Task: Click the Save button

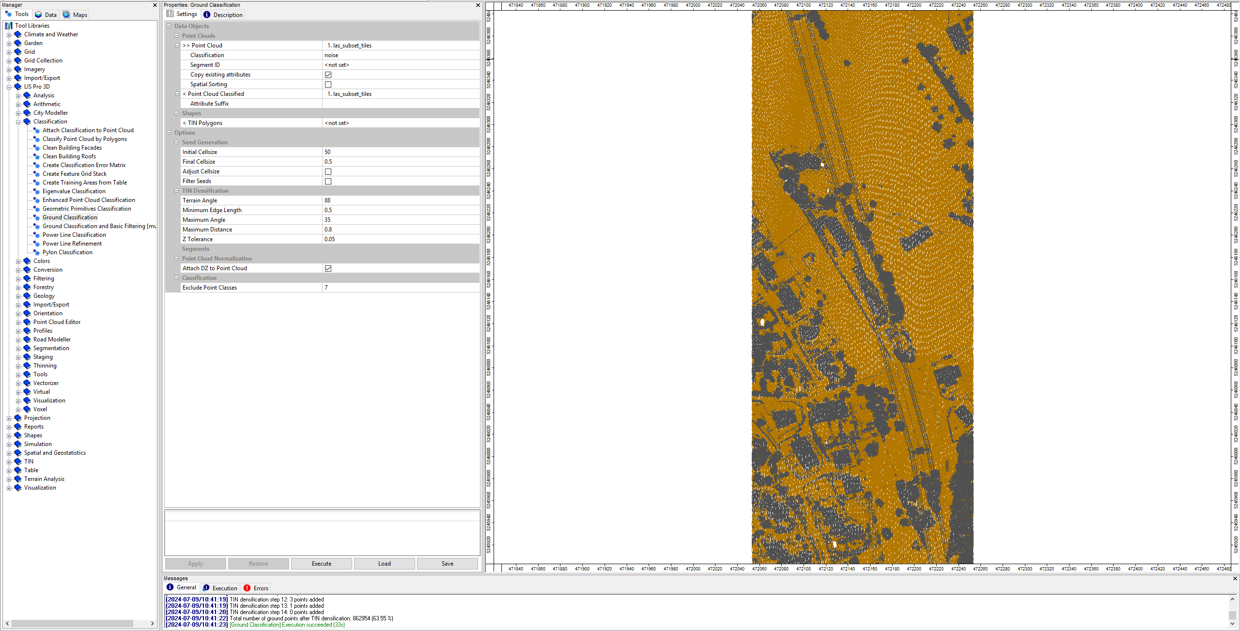Action: 448,564
